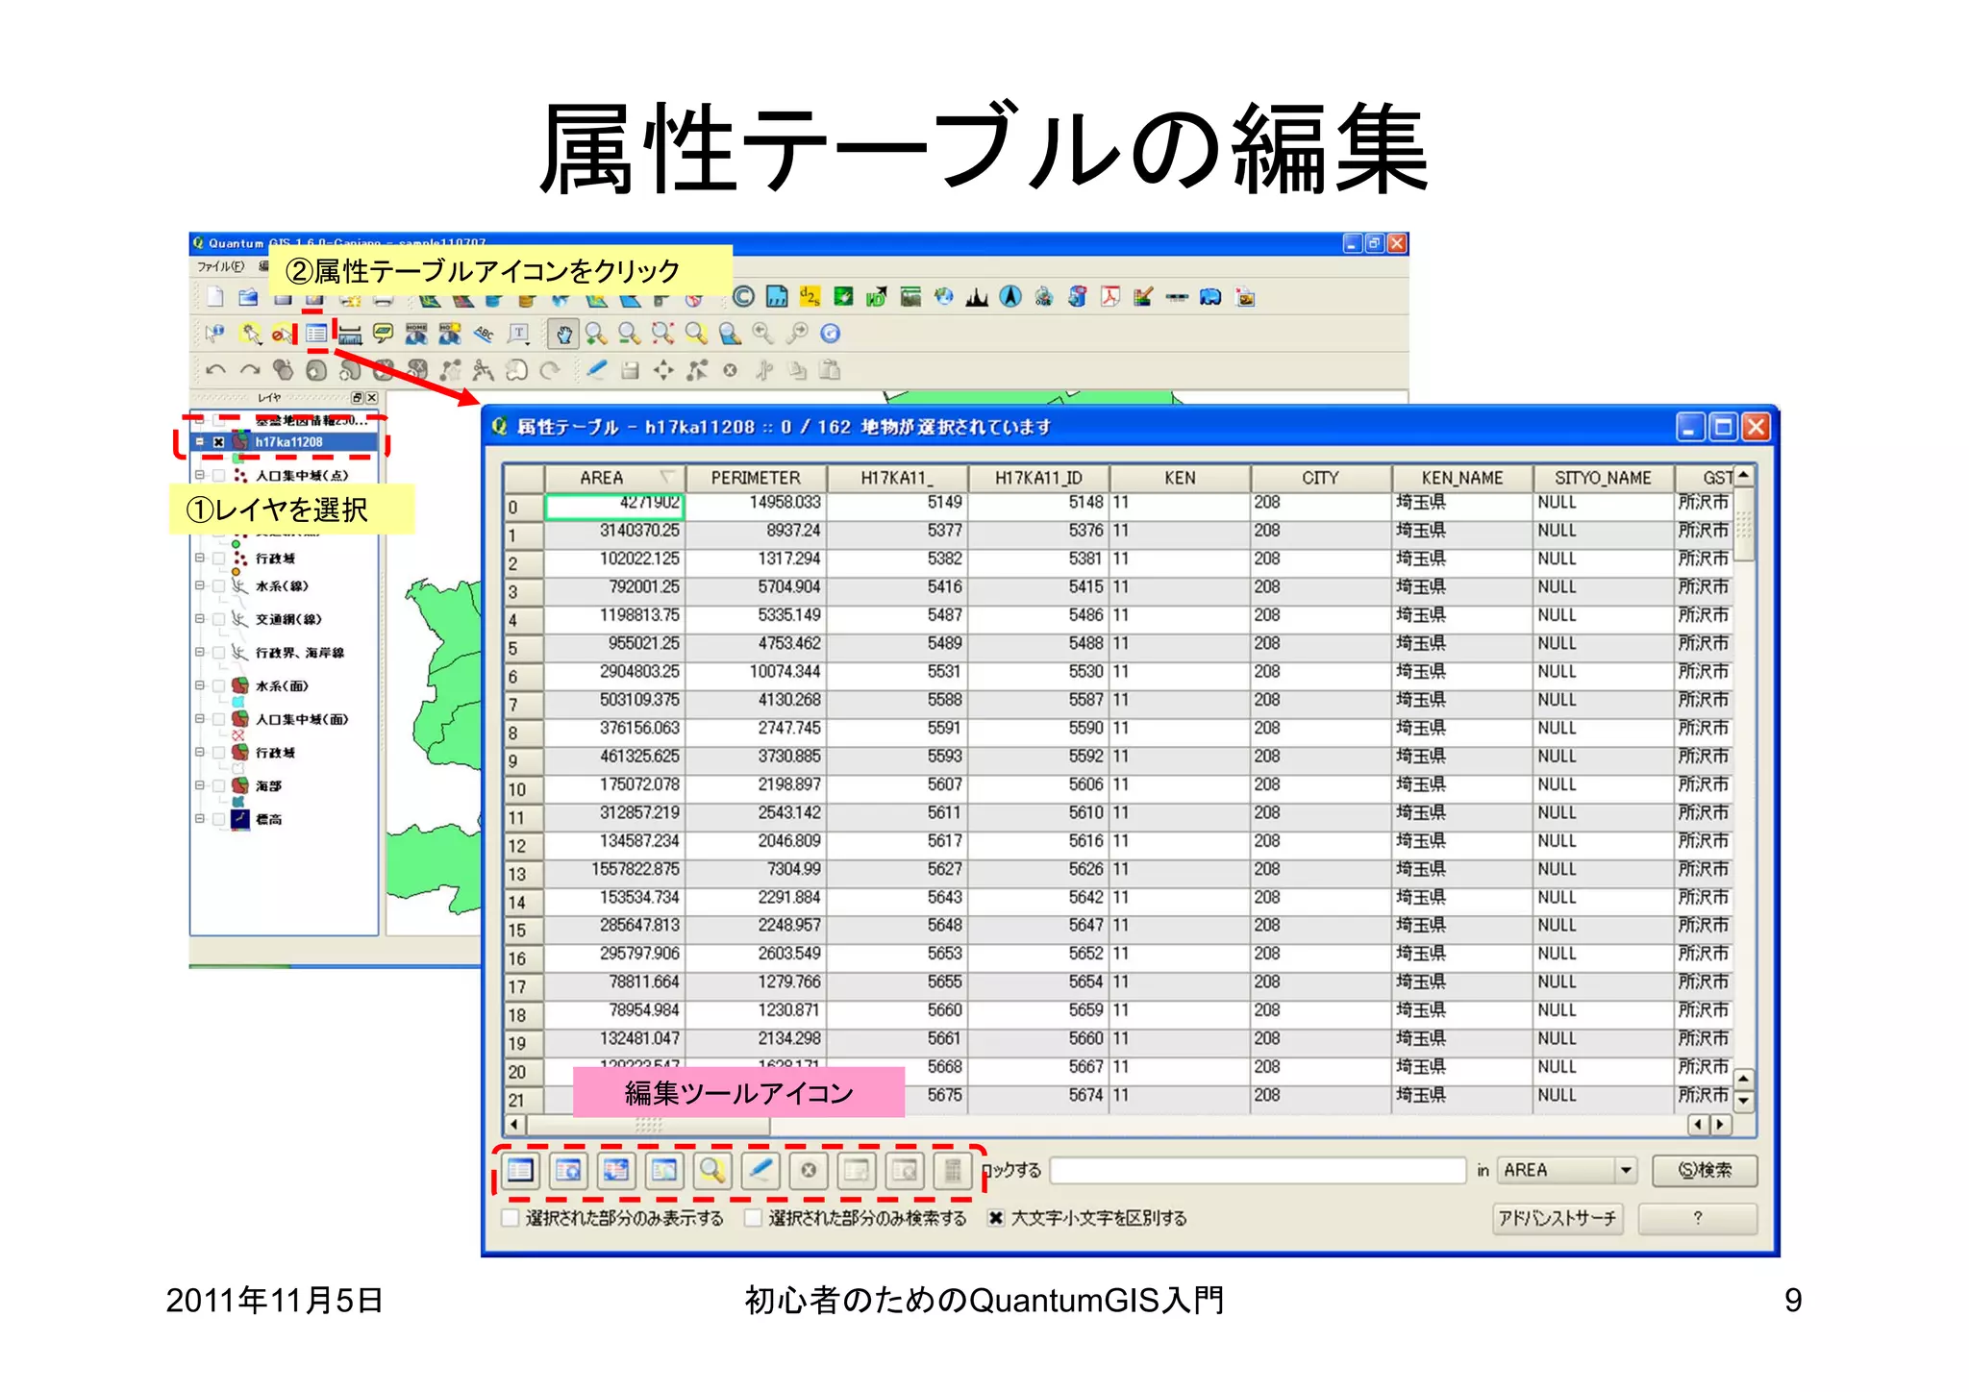This screenshot has width=1969, height=1392.
Task: Click the Select Features arrow tool
Action: (x=251, y=334)
